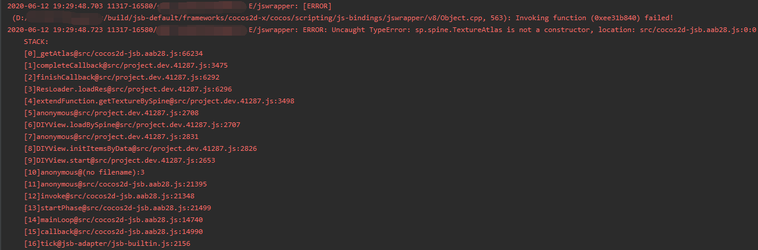Click the STACK: header line

click(x=36, y=42)
